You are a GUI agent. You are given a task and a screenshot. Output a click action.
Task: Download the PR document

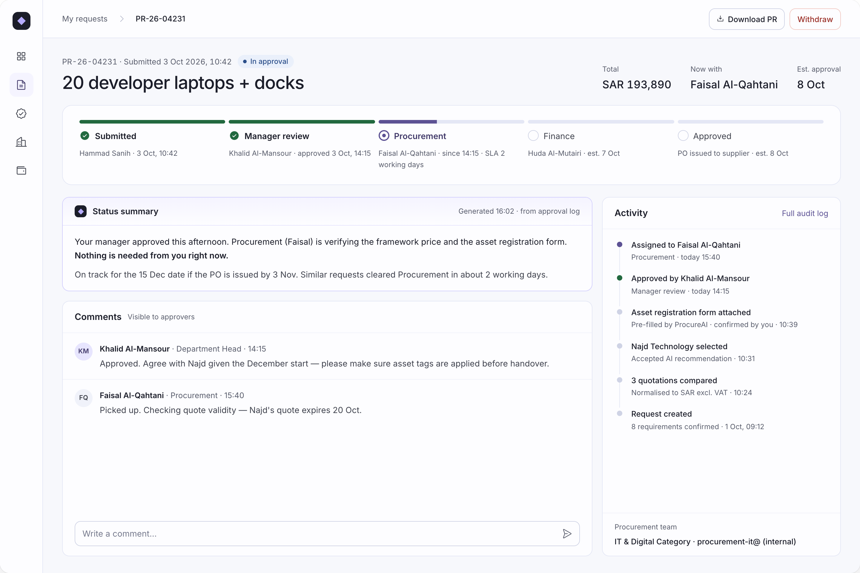747,19
